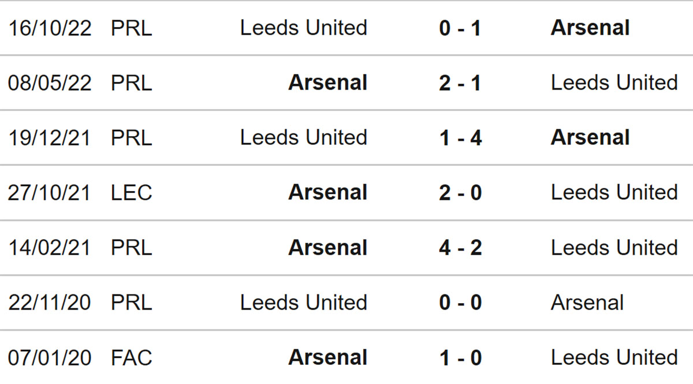Viewport: 693px width, 384px height.
Task: Open the 14/02/21 match score 4 - 2
Action: [x=460, y=248]
